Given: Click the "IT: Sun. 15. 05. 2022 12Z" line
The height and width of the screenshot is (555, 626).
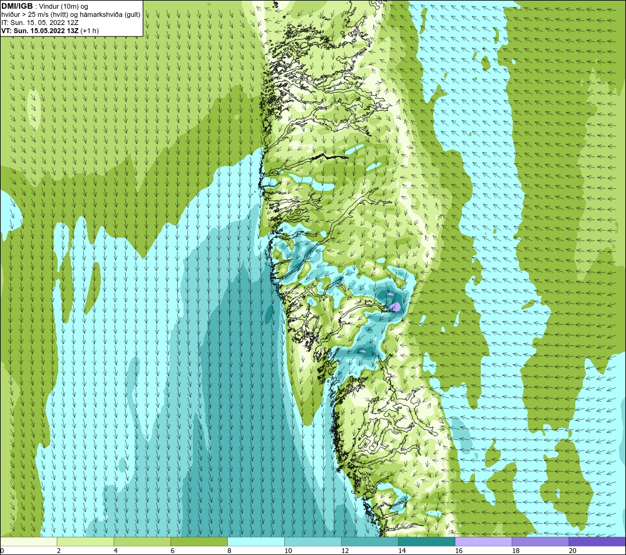Looking at the screenshot, I should [x=39, y=23].
